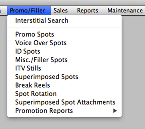
Task: Expand the Promotion Reports submenu arrow
Action: [115, 111]
